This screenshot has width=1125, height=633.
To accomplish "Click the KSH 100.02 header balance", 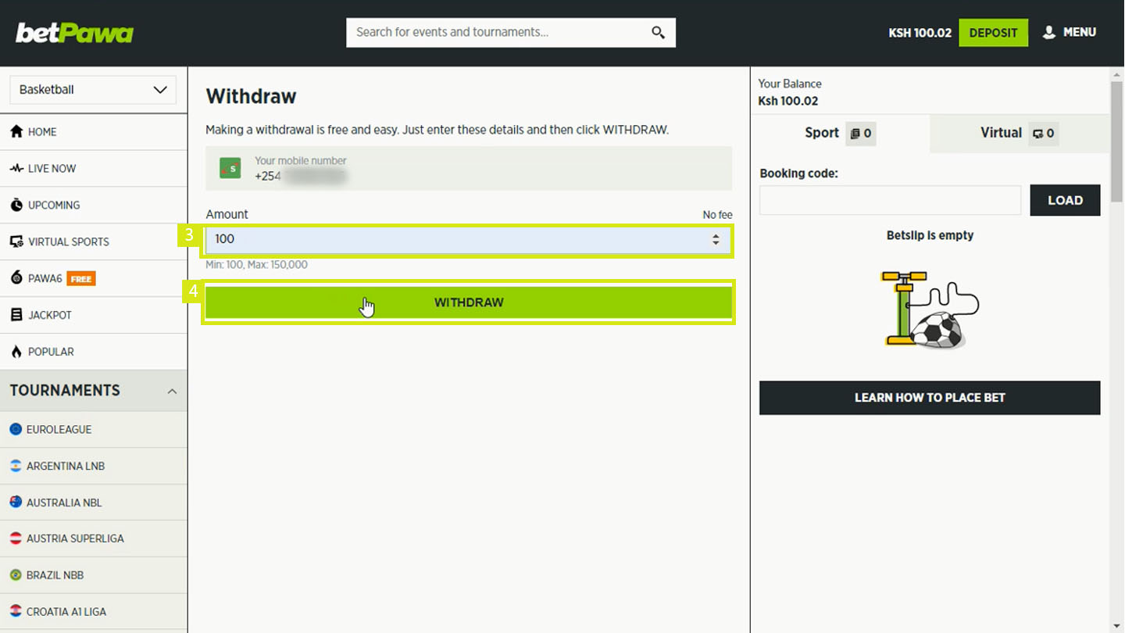I will (920, 33).
